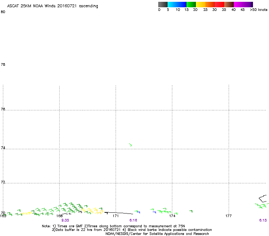269x236 pixels.
Task: Click the '171' longitude axis label
Action: (x=116, y=216)
